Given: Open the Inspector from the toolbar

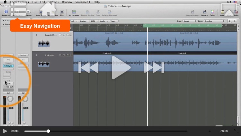Looking at the screenshot, I should coord(6,13).
